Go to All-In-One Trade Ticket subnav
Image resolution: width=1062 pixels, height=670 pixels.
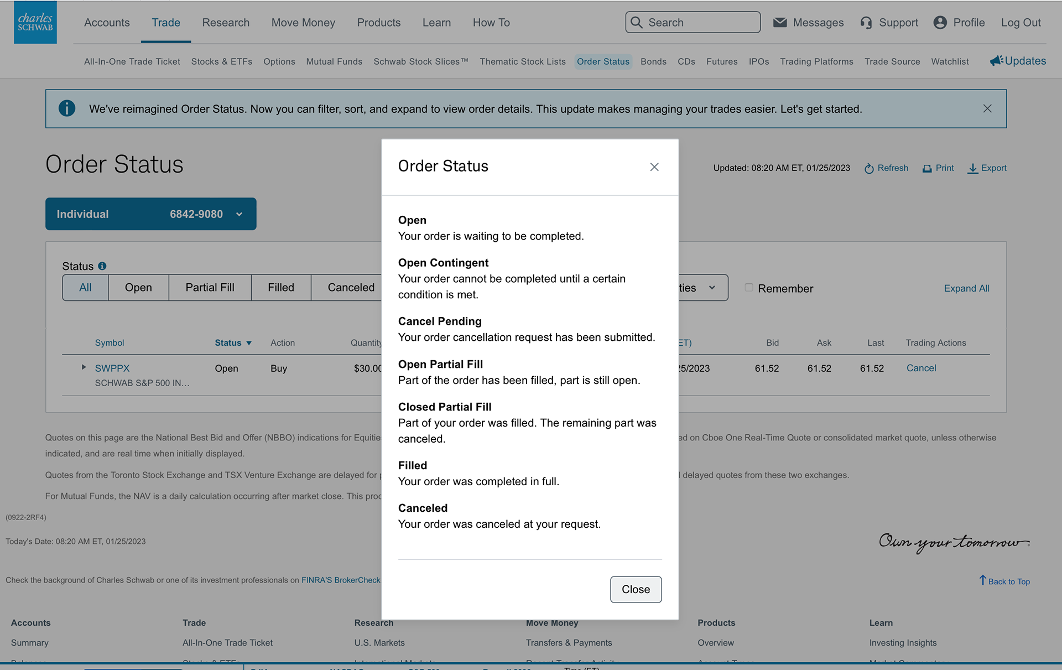point(132,61)
